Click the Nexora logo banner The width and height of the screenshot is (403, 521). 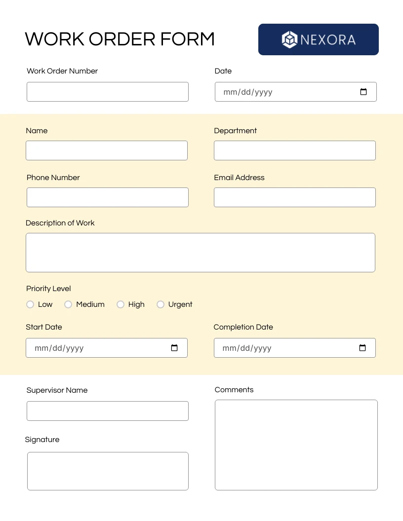pyautogui.click(x=318, y=39)
